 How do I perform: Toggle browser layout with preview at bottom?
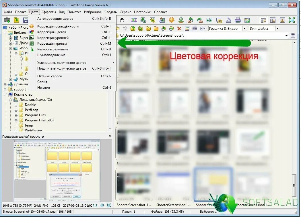tap(264, 20)
